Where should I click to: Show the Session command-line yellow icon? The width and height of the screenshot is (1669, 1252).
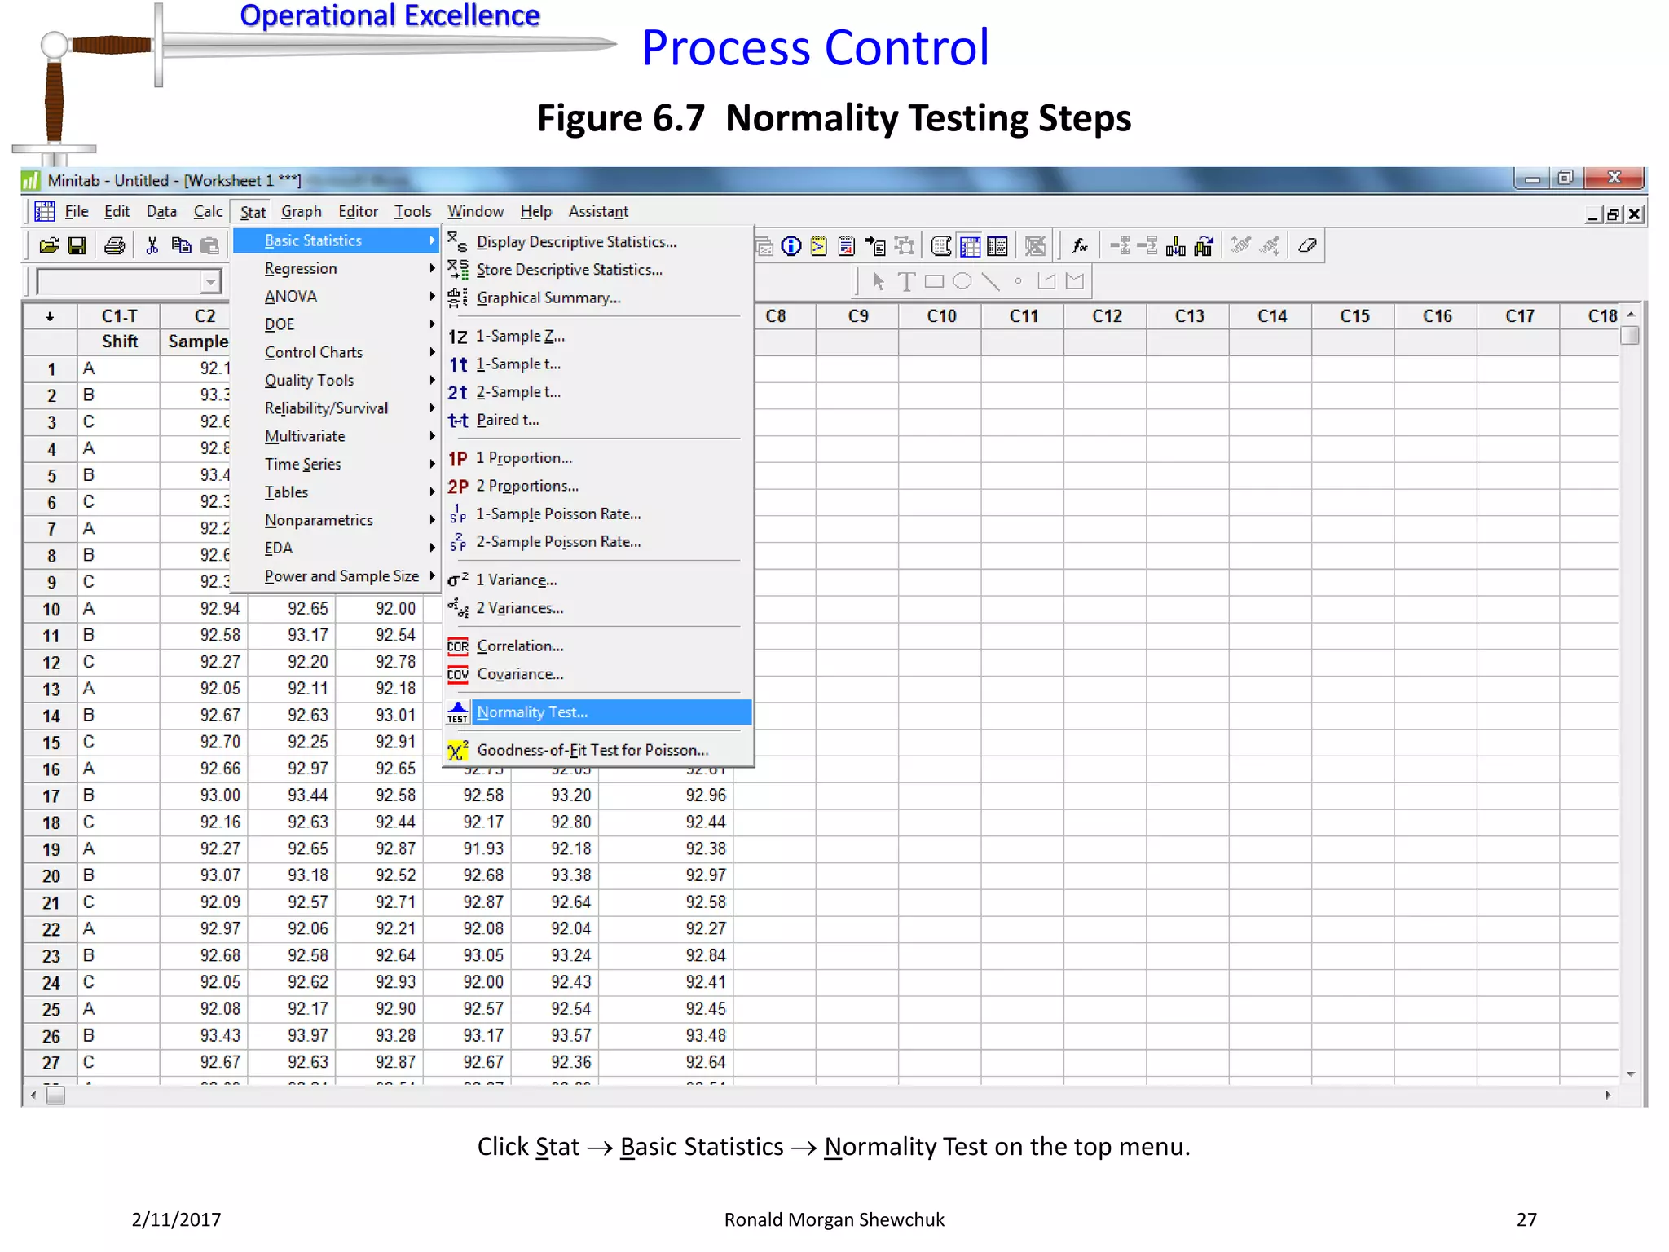click(818, 246)
